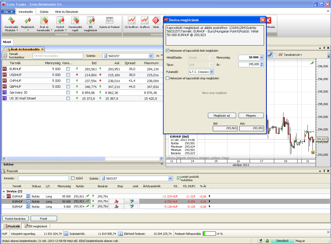The width and height of the screenshot is (331, 244).
Task: Switch to Élő megbízások bottom tab
Action: (36, 226)
